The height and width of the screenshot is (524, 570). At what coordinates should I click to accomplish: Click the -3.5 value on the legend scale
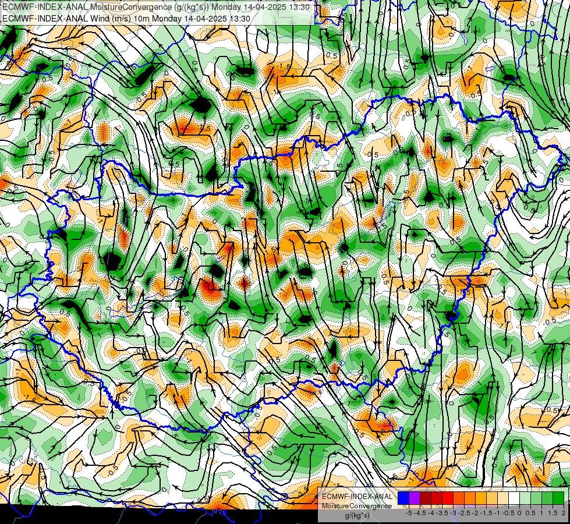(x=442, y=513)
